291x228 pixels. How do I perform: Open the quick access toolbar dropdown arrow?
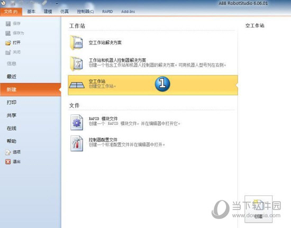pyautogui.click(x=57, y=3)
